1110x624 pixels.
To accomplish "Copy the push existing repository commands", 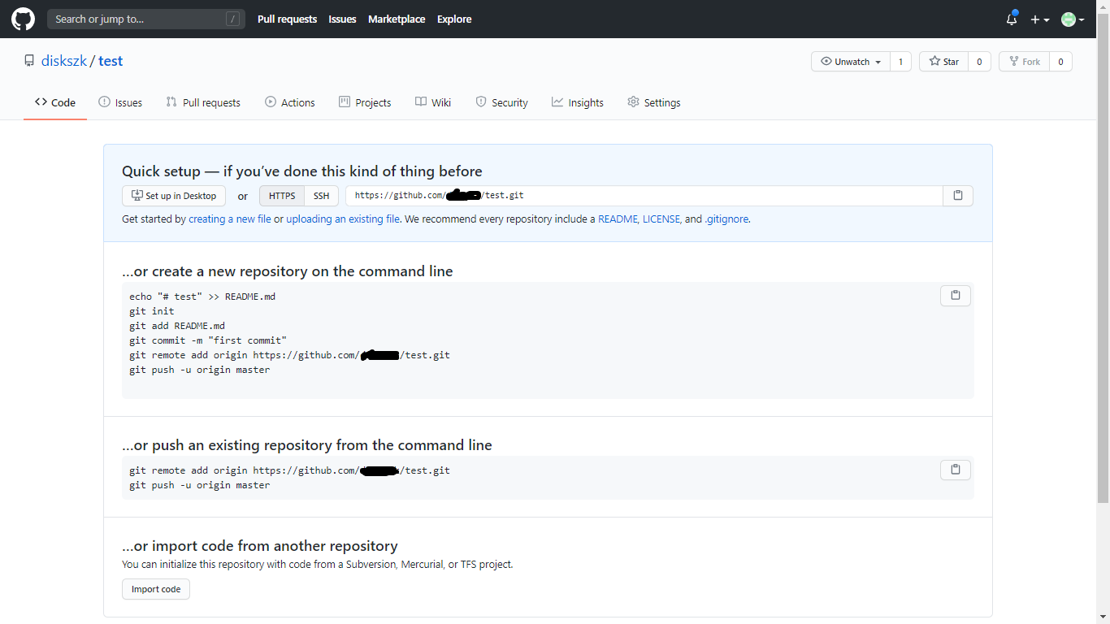I will click(955, 470).
